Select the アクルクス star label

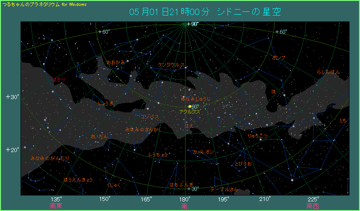pos(190,112)
